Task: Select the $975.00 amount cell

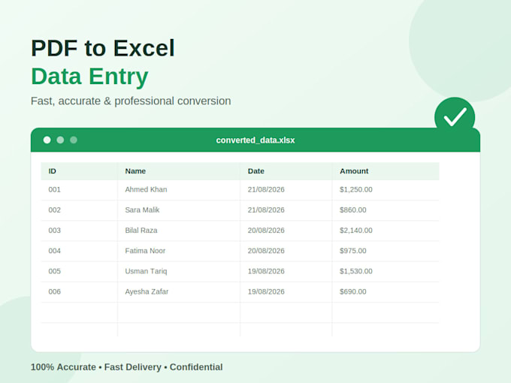Action: [386, 251]
